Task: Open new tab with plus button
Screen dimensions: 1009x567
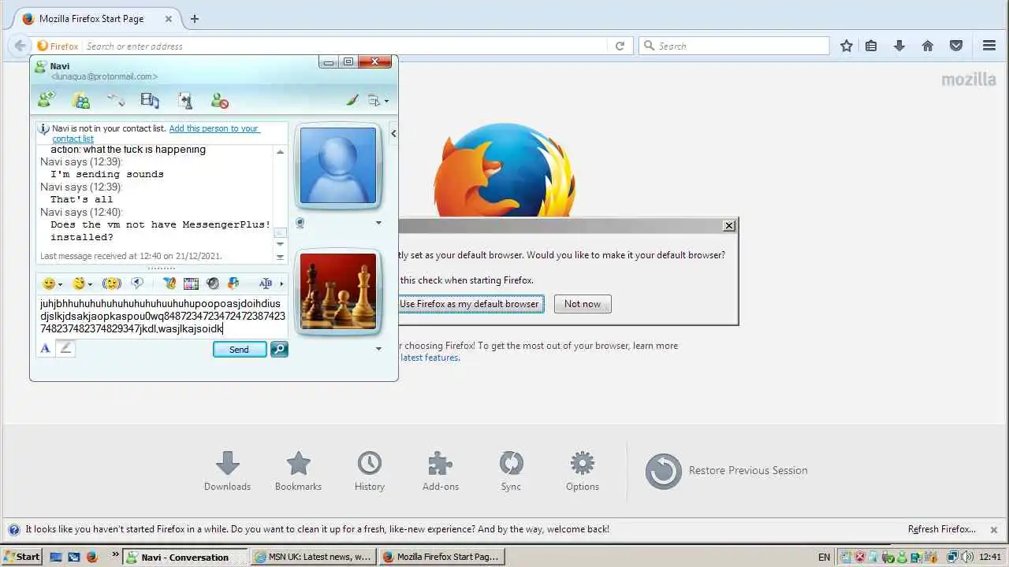Action: (x=195, y=19)
